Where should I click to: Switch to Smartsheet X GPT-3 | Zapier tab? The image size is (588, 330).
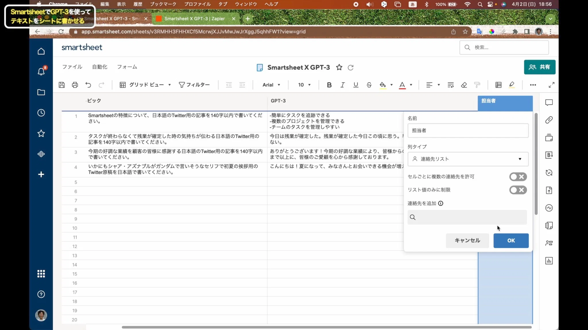tap(194, 19)
